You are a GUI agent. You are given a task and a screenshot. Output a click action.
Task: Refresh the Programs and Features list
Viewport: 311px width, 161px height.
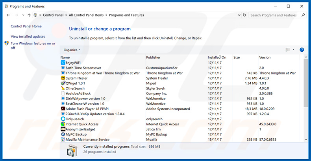tap(244, 15)
